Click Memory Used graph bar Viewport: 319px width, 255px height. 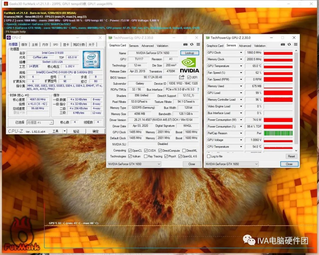pos(278,86)
